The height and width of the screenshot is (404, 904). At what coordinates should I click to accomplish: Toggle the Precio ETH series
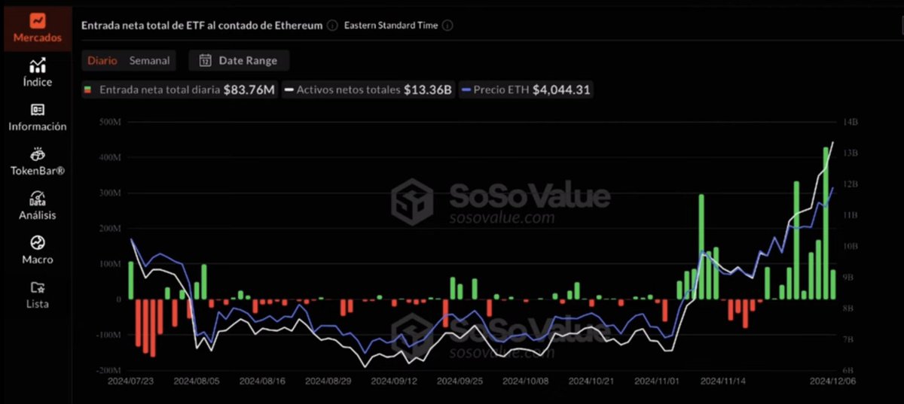[525, 90]
